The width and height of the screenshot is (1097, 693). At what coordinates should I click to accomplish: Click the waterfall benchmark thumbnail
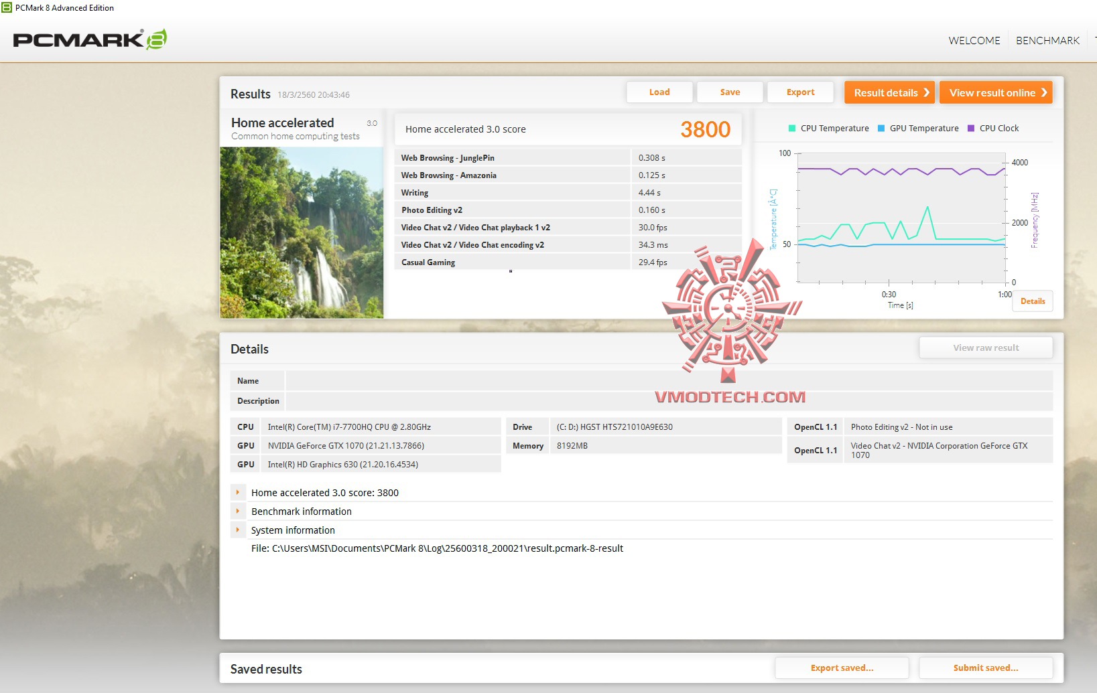pyautogui.click(x=302, y=232)
